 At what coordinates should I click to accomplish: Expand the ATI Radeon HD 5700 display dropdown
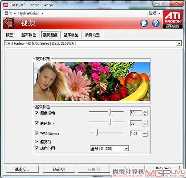pos(93,43)
